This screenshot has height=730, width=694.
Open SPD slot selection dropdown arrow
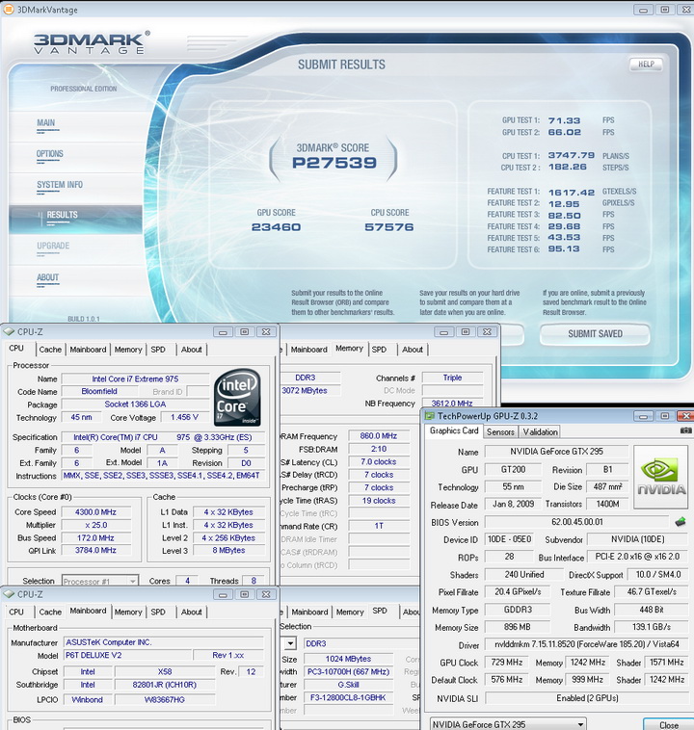290,643
